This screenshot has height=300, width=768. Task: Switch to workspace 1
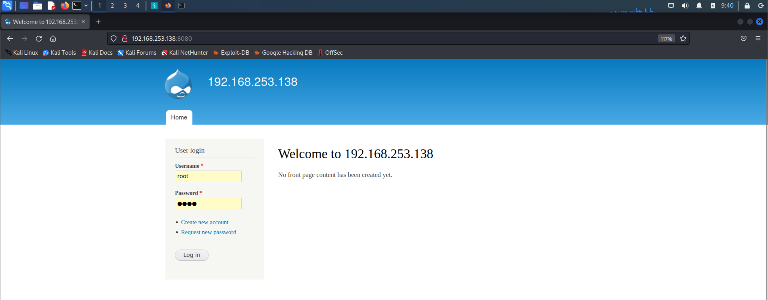tap(100, 6)
